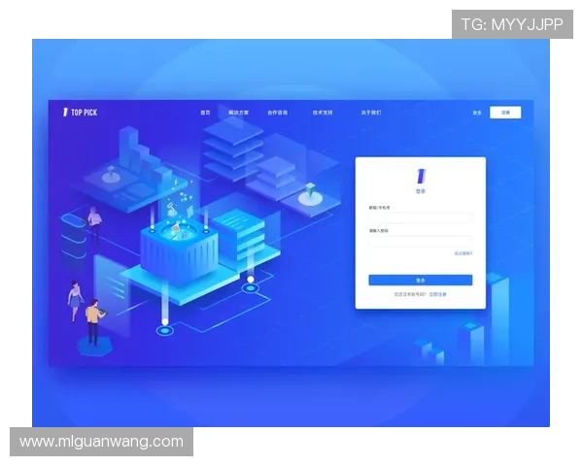The height and width of the screenshot is (466, 583).
Task: Click the slanted logo icon atop login card
Action: tap(421, 176)
